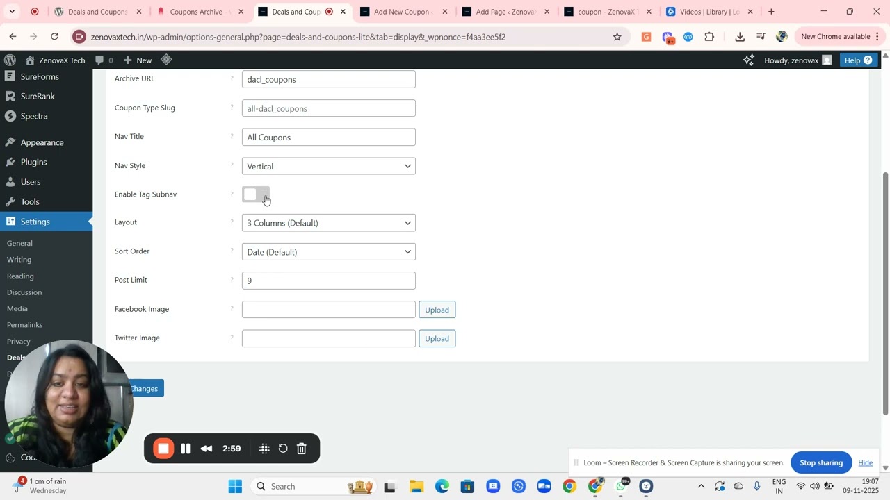Stop the Loom recording
Screen dimensions: 890x500
163,449
